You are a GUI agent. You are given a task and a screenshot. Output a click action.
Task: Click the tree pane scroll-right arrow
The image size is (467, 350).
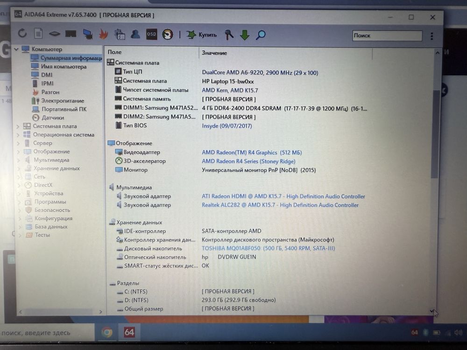coord(100,312)
